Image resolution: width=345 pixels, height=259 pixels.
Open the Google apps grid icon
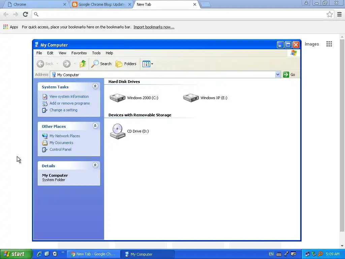click(x=329, y=44)
